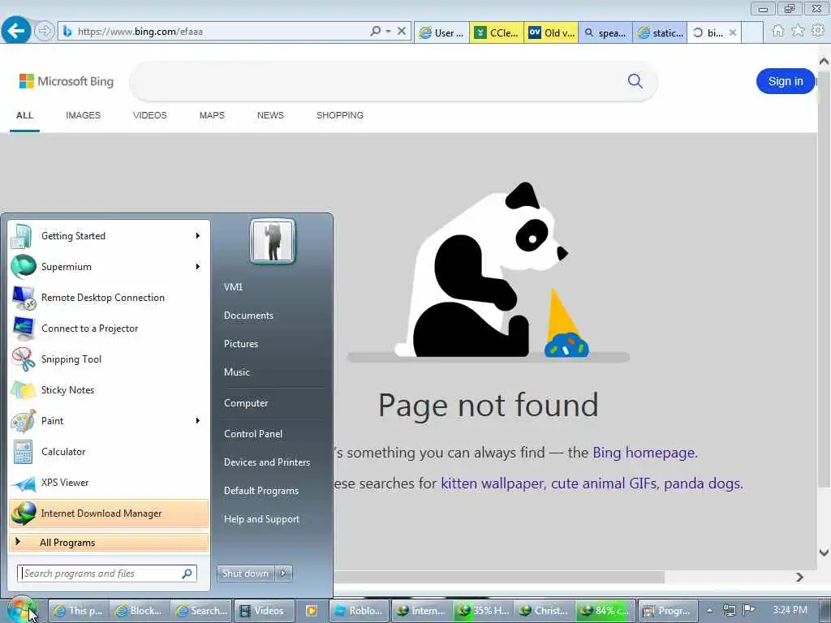This screenshot has height=623, width=831.
Task: Open Control Panel
Action: coord(253,434)
